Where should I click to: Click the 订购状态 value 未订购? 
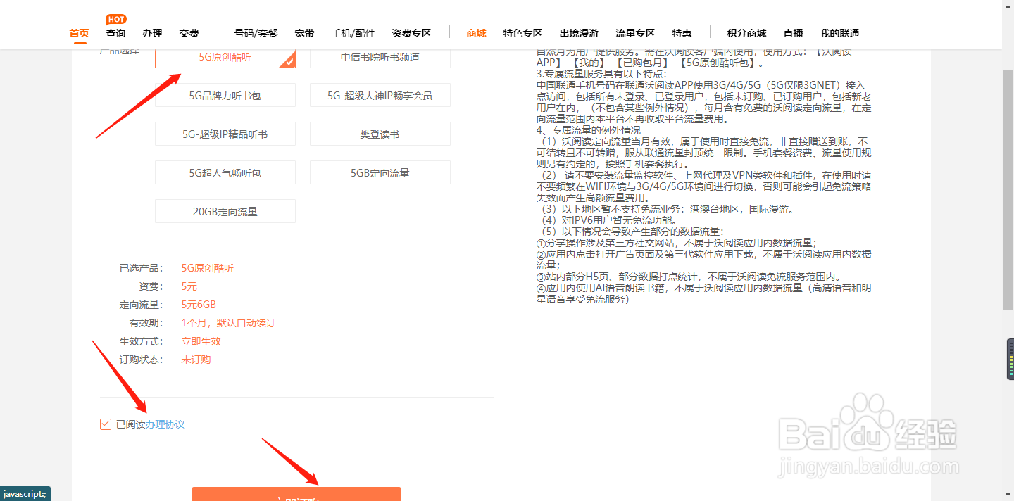coord(196,360)
